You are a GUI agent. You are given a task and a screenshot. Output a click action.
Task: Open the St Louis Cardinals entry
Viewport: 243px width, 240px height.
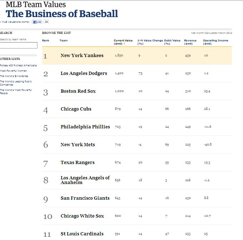[x=82, y=234]
